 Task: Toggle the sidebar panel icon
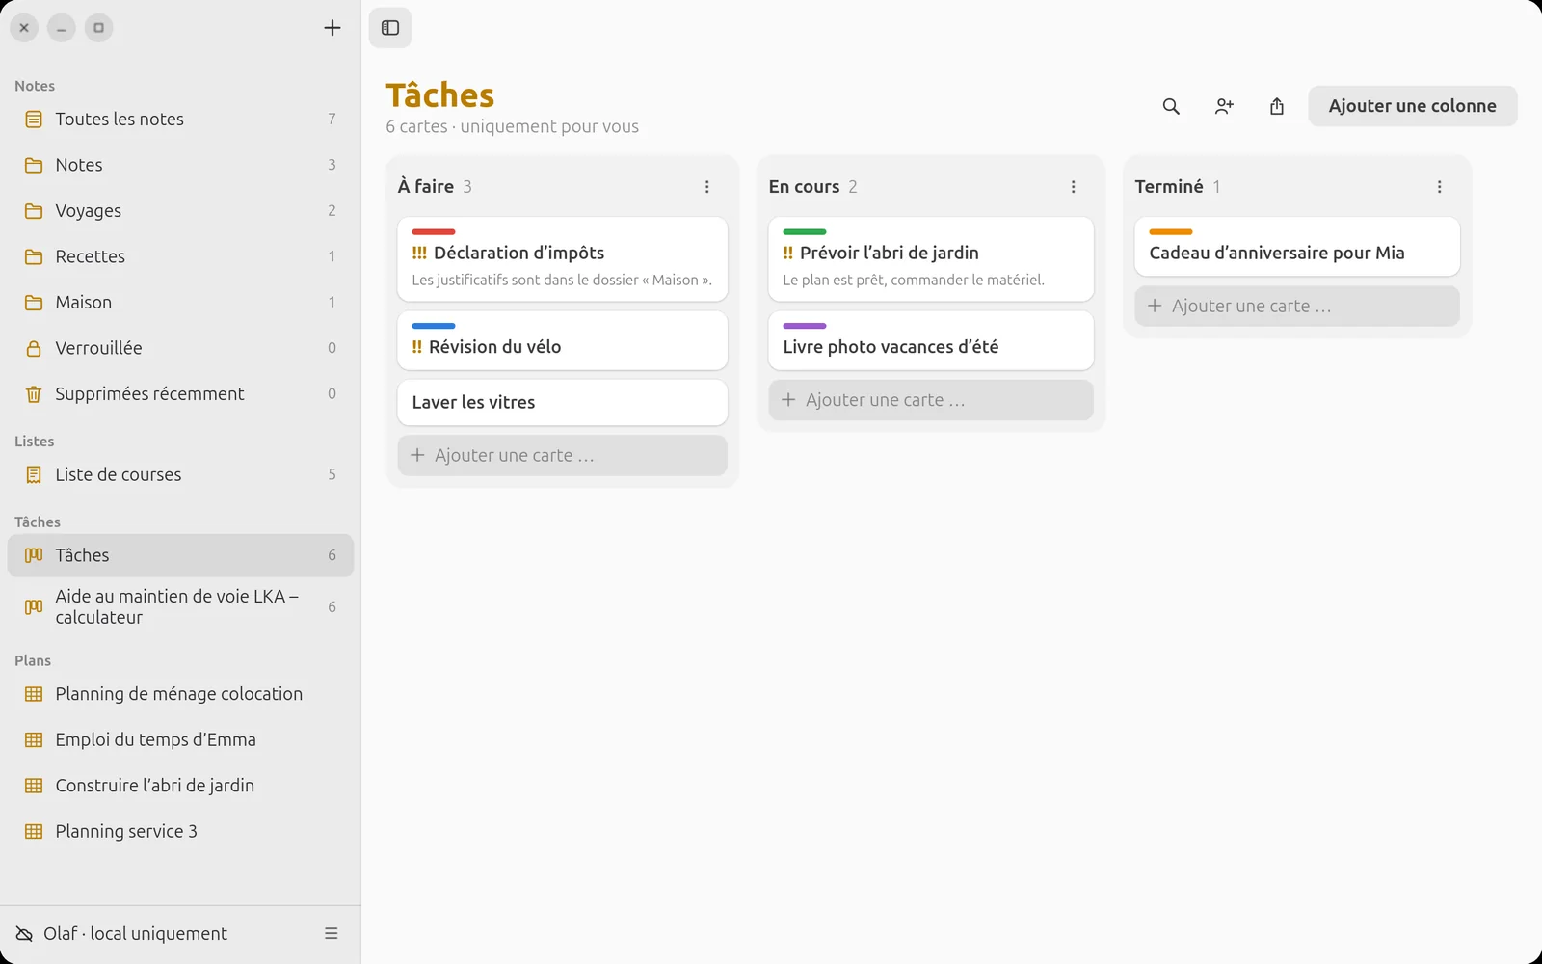point(390,28)
